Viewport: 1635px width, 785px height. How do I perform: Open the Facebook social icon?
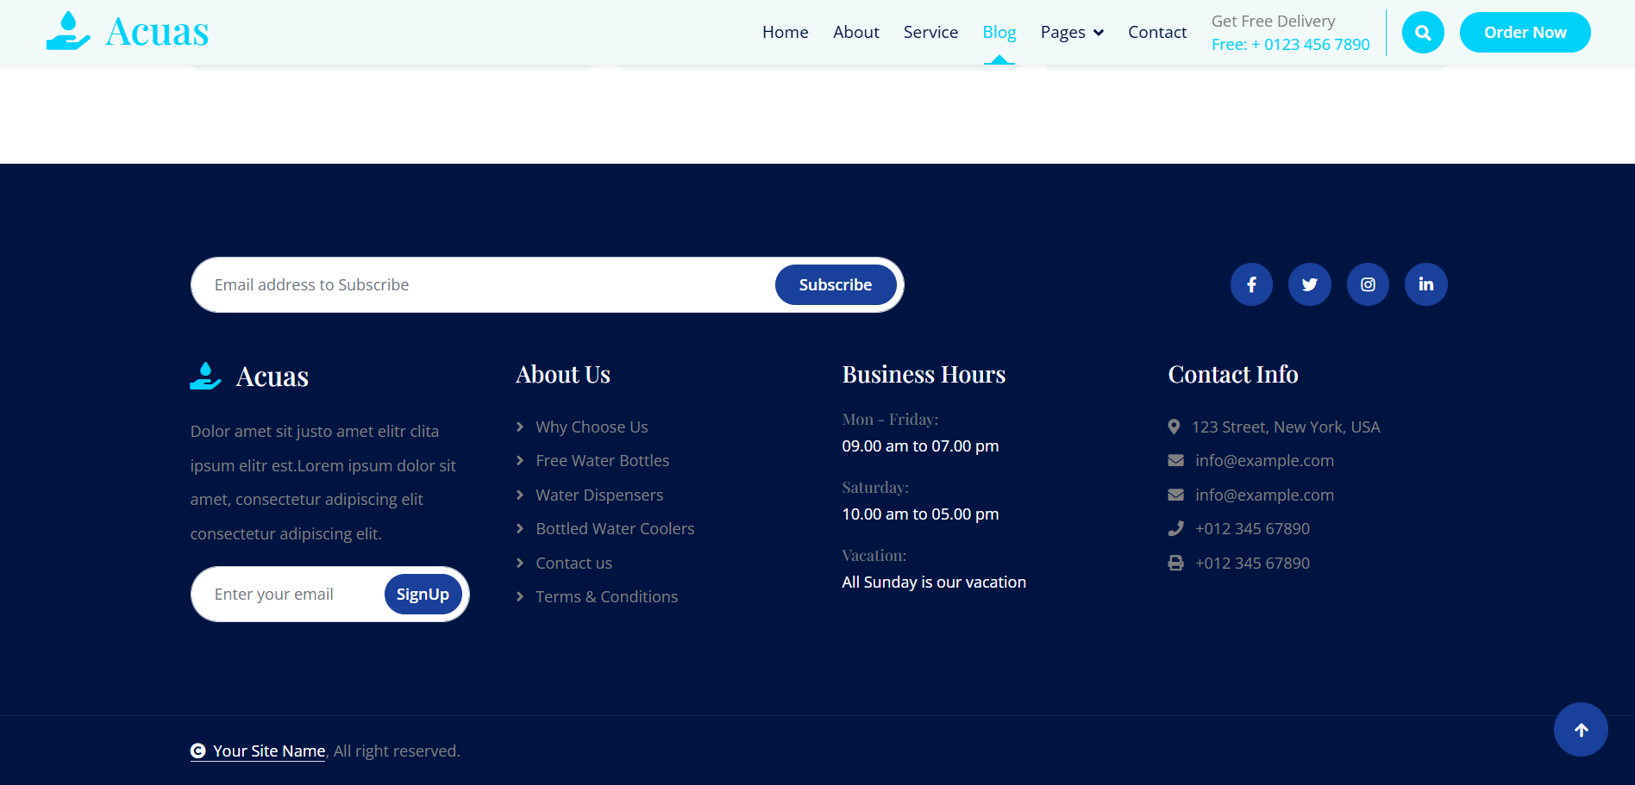[1251, 284]
